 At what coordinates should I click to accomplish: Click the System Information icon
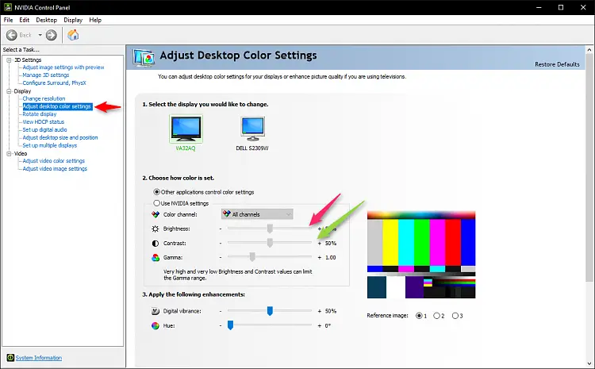click(10, 358)
